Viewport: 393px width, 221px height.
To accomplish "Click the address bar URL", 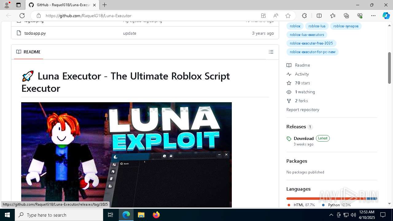I will 88,16.
